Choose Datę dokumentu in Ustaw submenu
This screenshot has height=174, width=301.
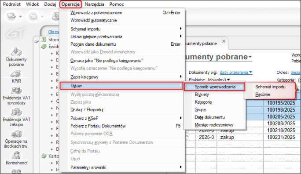pyautogui.click(x=215, y=117)
